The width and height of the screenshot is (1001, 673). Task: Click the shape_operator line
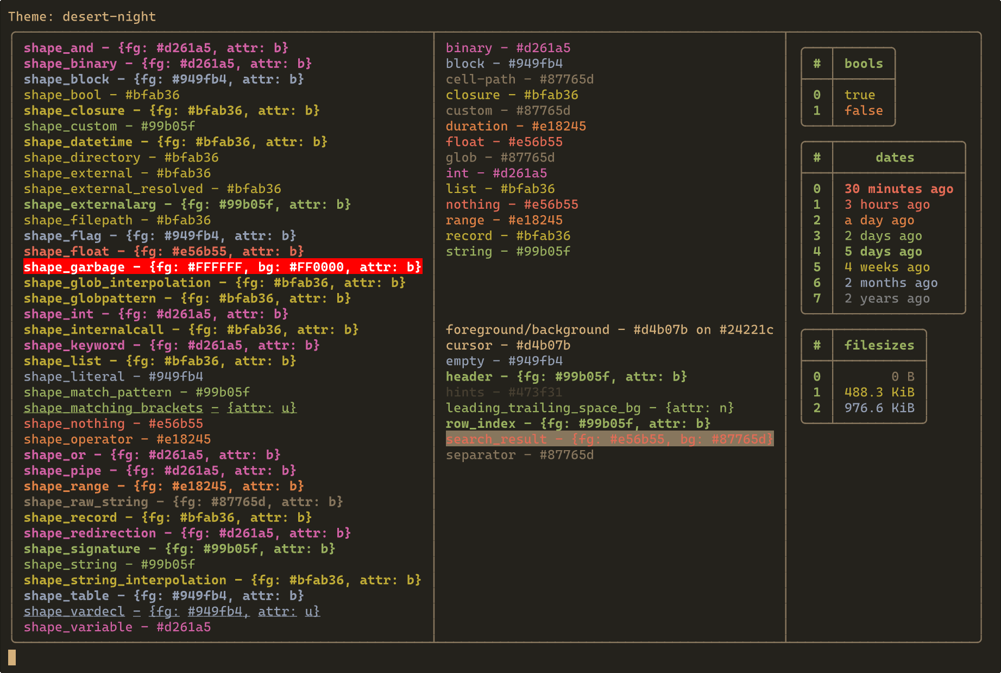click(117, 440)
